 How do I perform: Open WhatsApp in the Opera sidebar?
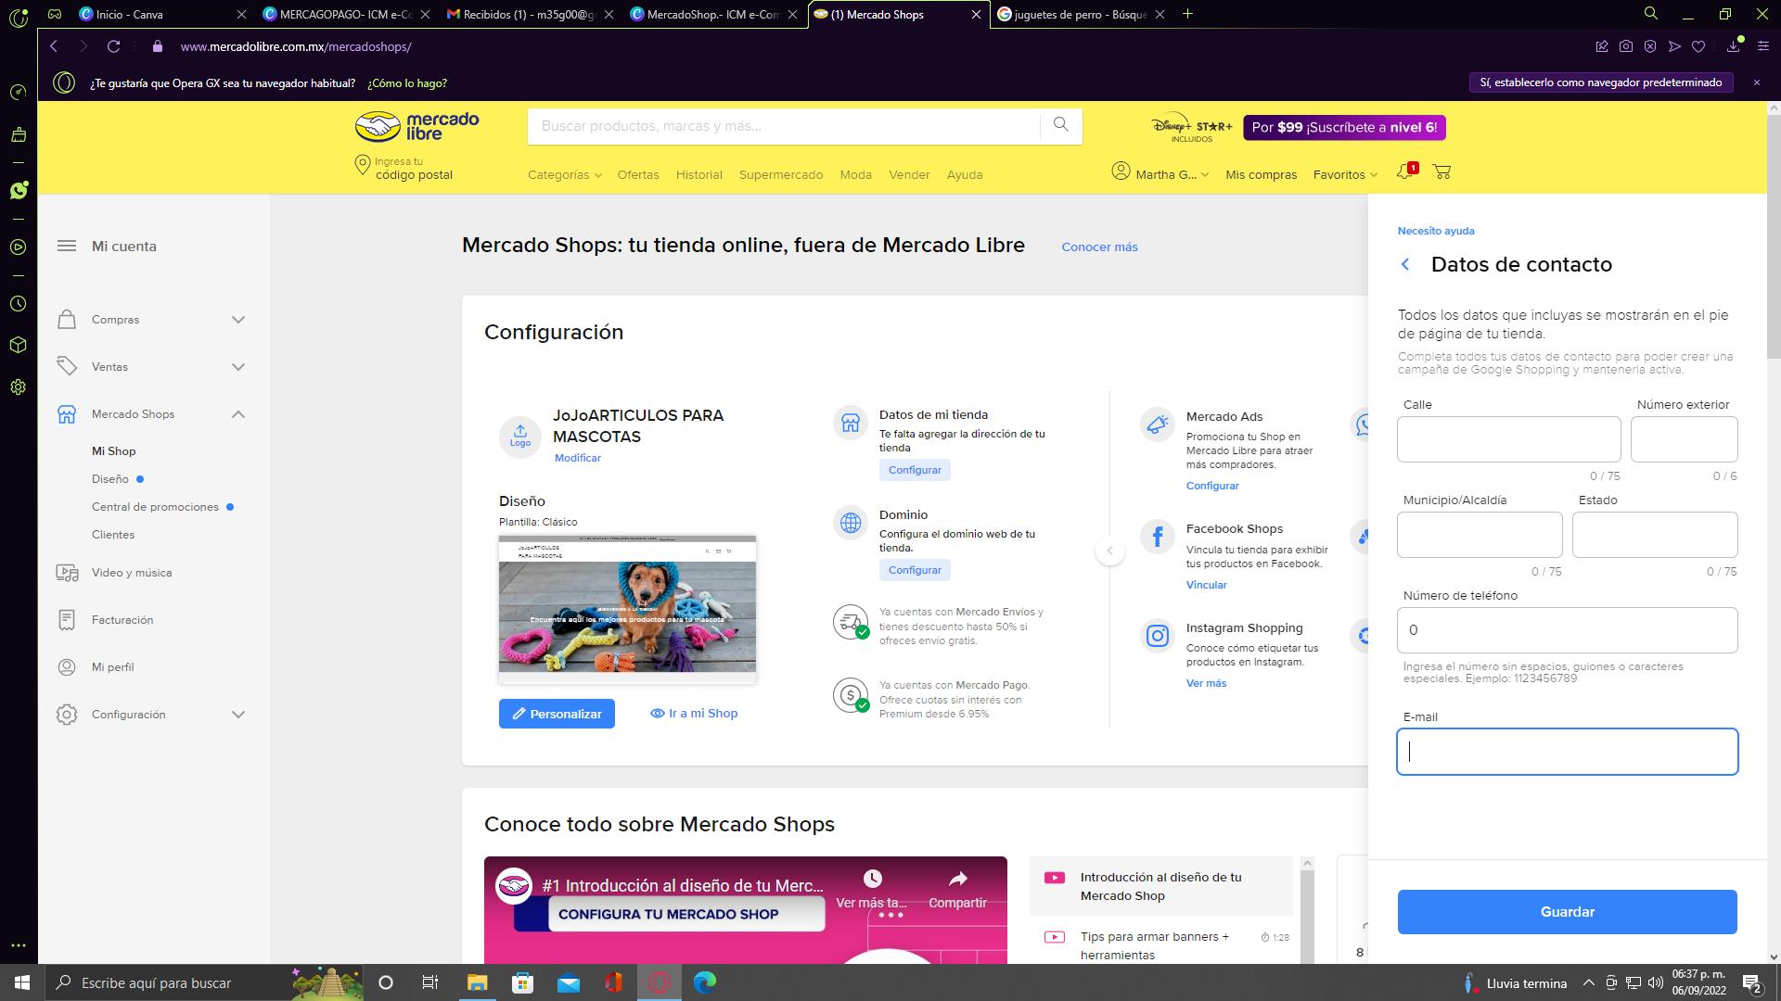(x=19, y=190)
